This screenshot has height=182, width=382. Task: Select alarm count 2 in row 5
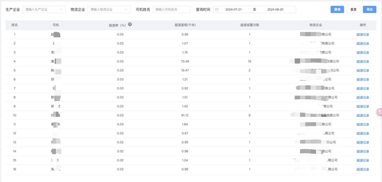pos(250,70)
